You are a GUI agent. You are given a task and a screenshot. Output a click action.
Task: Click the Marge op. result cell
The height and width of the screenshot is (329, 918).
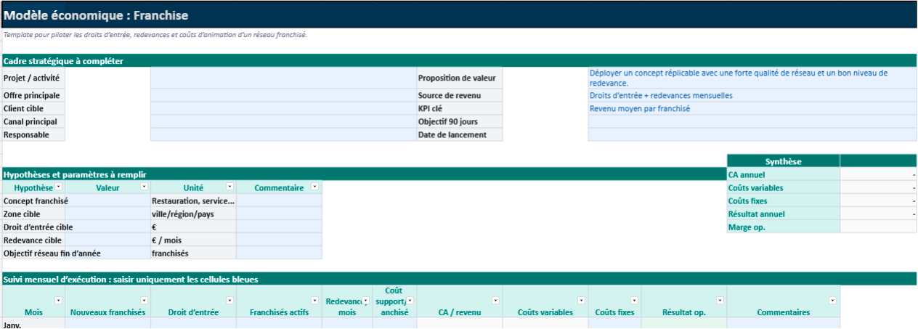[878, 227]
